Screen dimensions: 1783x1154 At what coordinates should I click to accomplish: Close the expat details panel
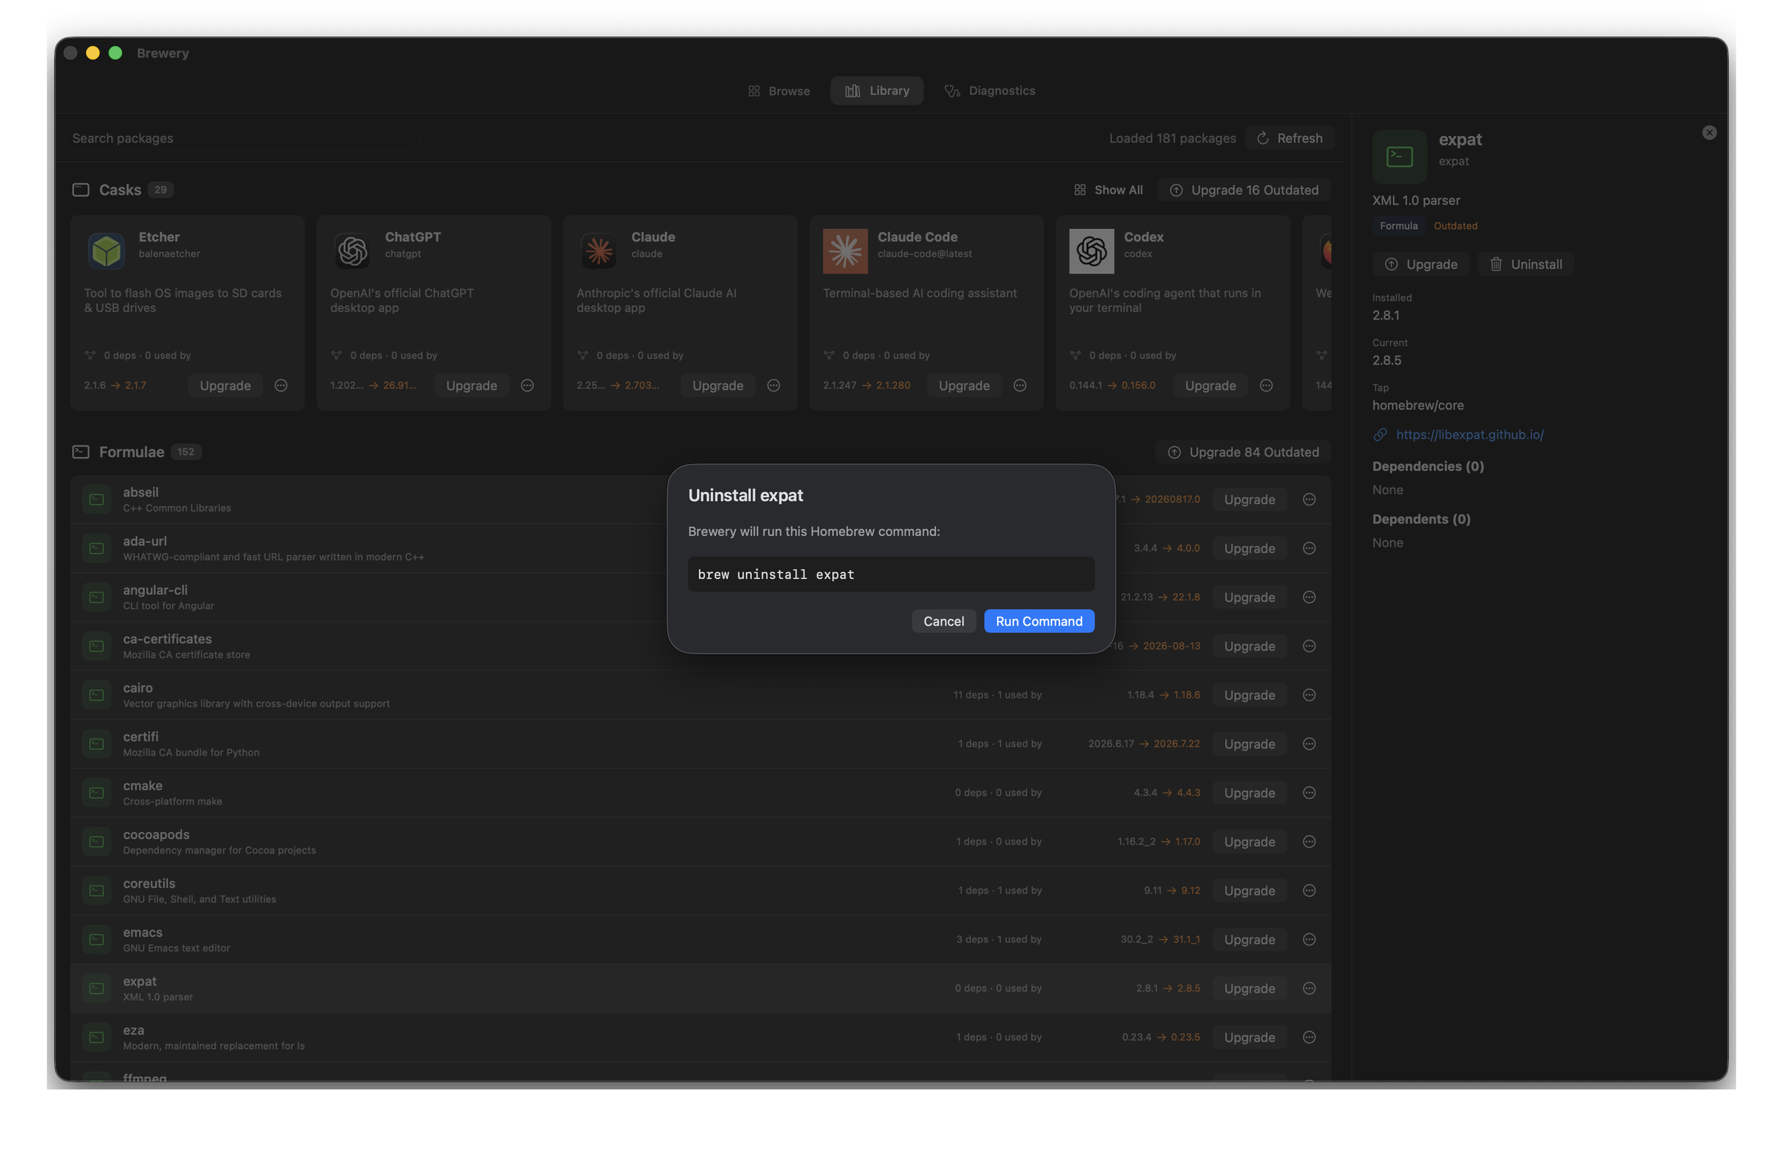(1709, 132)
